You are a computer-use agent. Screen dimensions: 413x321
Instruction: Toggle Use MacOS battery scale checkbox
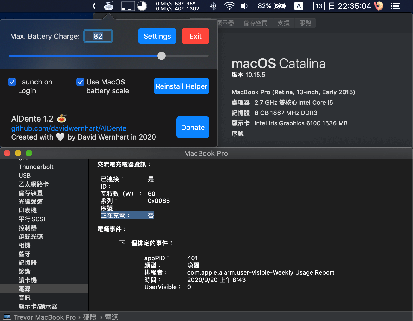[x=80, y=82]
